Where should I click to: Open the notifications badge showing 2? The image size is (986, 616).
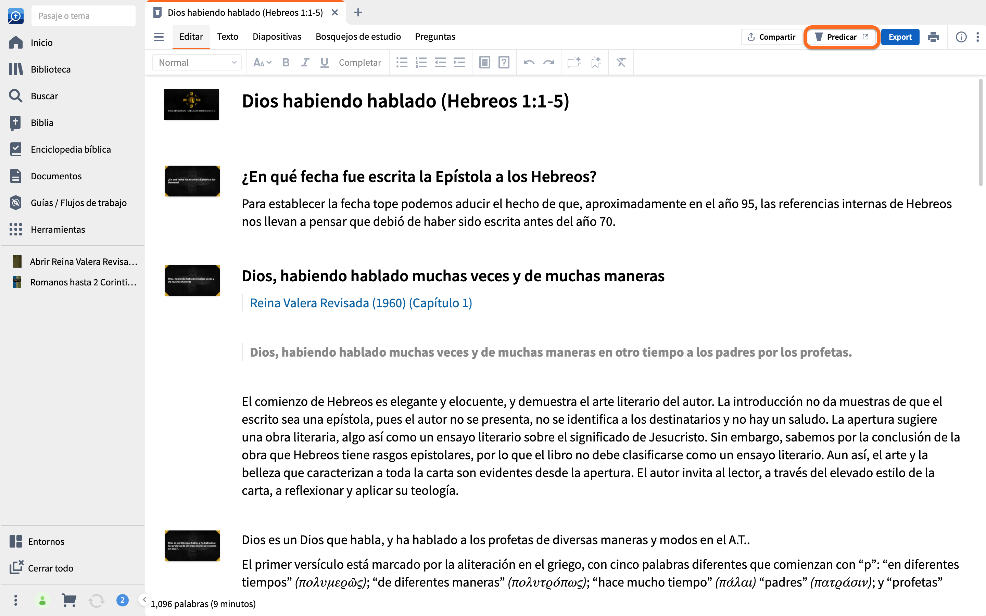tap(122, 600)
